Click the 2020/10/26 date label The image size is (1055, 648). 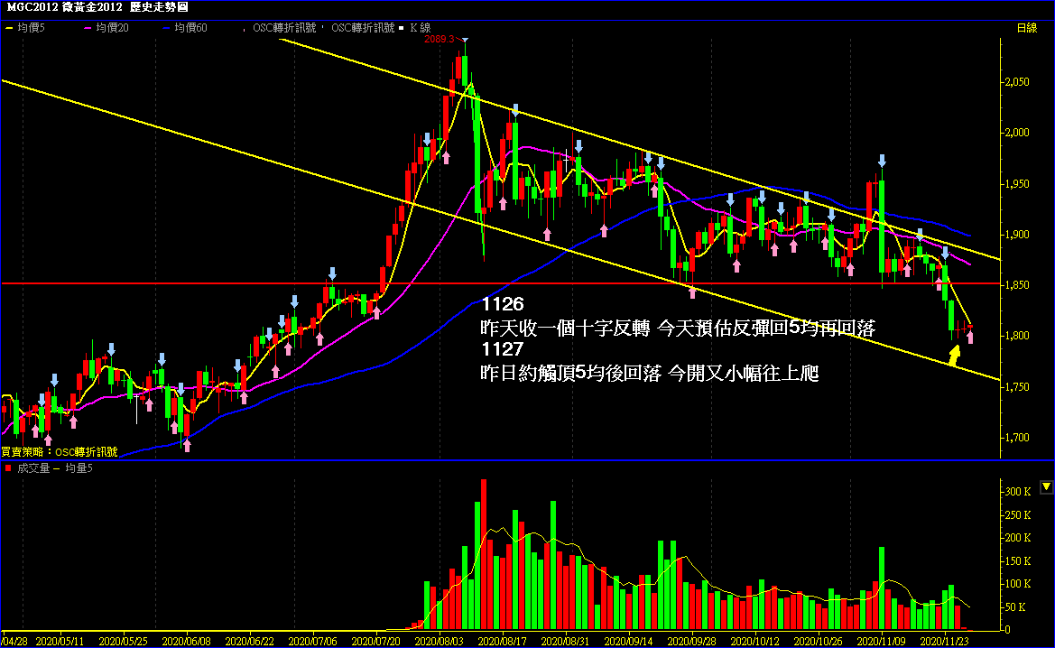click(x=819, y=642)
